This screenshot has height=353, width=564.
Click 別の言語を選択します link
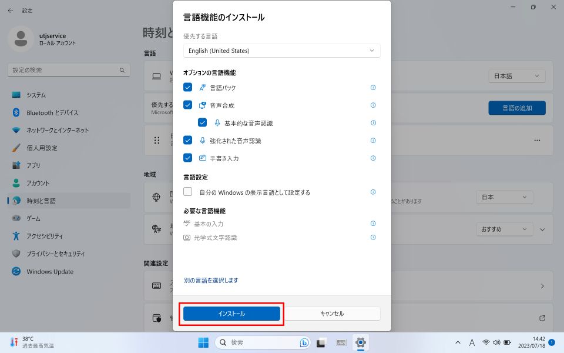[x=211, y=280]
